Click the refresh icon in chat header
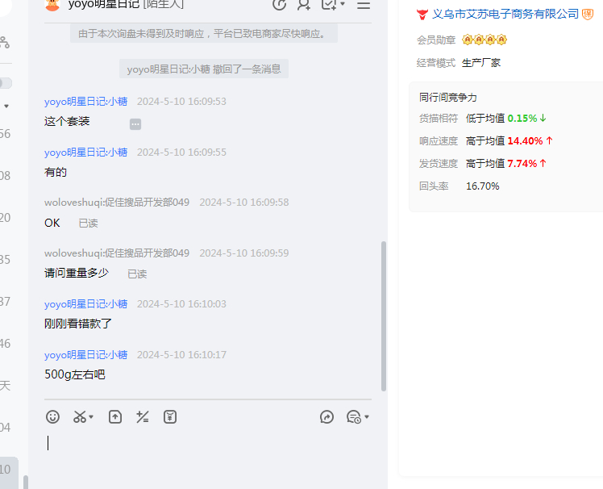This screenshot has width=603, height=489. point(279,5)
